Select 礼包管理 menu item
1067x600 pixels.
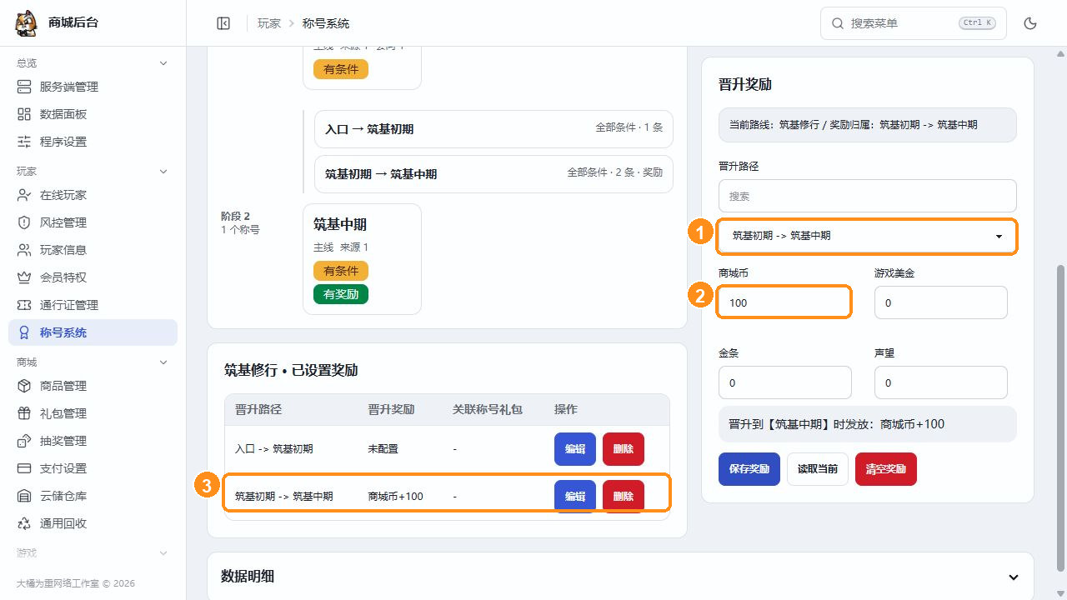pyautogui.click(x=93, y=413)
